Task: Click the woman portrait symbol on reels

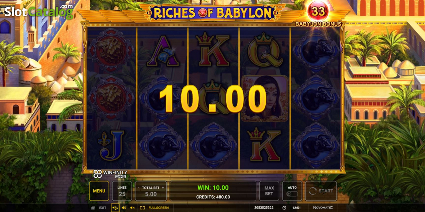Action: [x=265, y=98]
